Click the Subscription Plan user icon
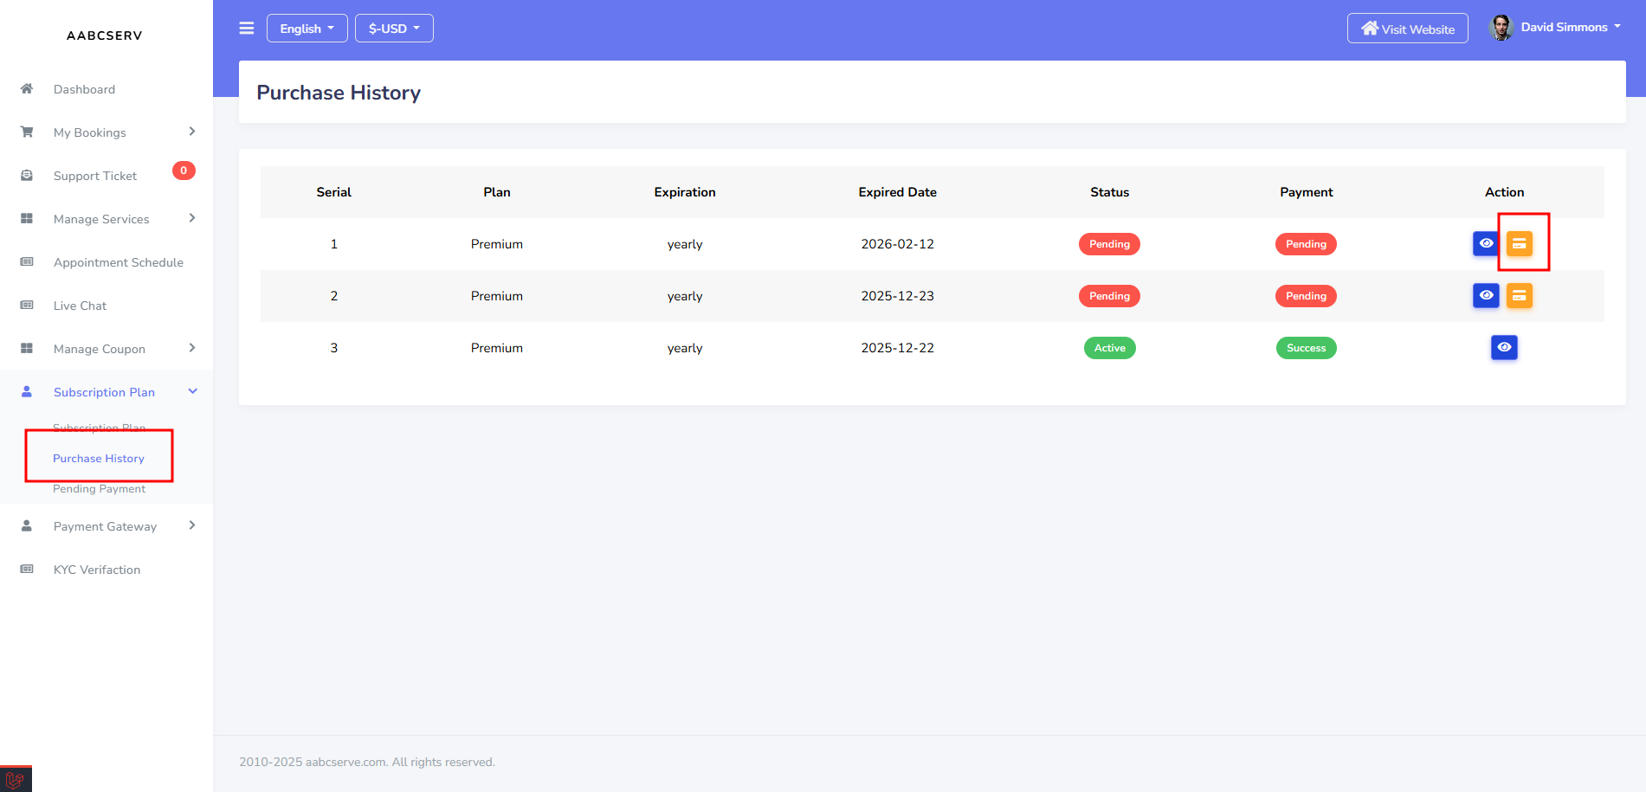1646x792 pixels. coord(27,391)
